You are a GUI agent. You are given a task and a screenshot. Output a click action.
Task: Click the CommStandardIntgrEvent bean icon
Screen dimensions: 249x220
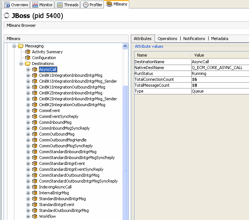click(35, 163)
